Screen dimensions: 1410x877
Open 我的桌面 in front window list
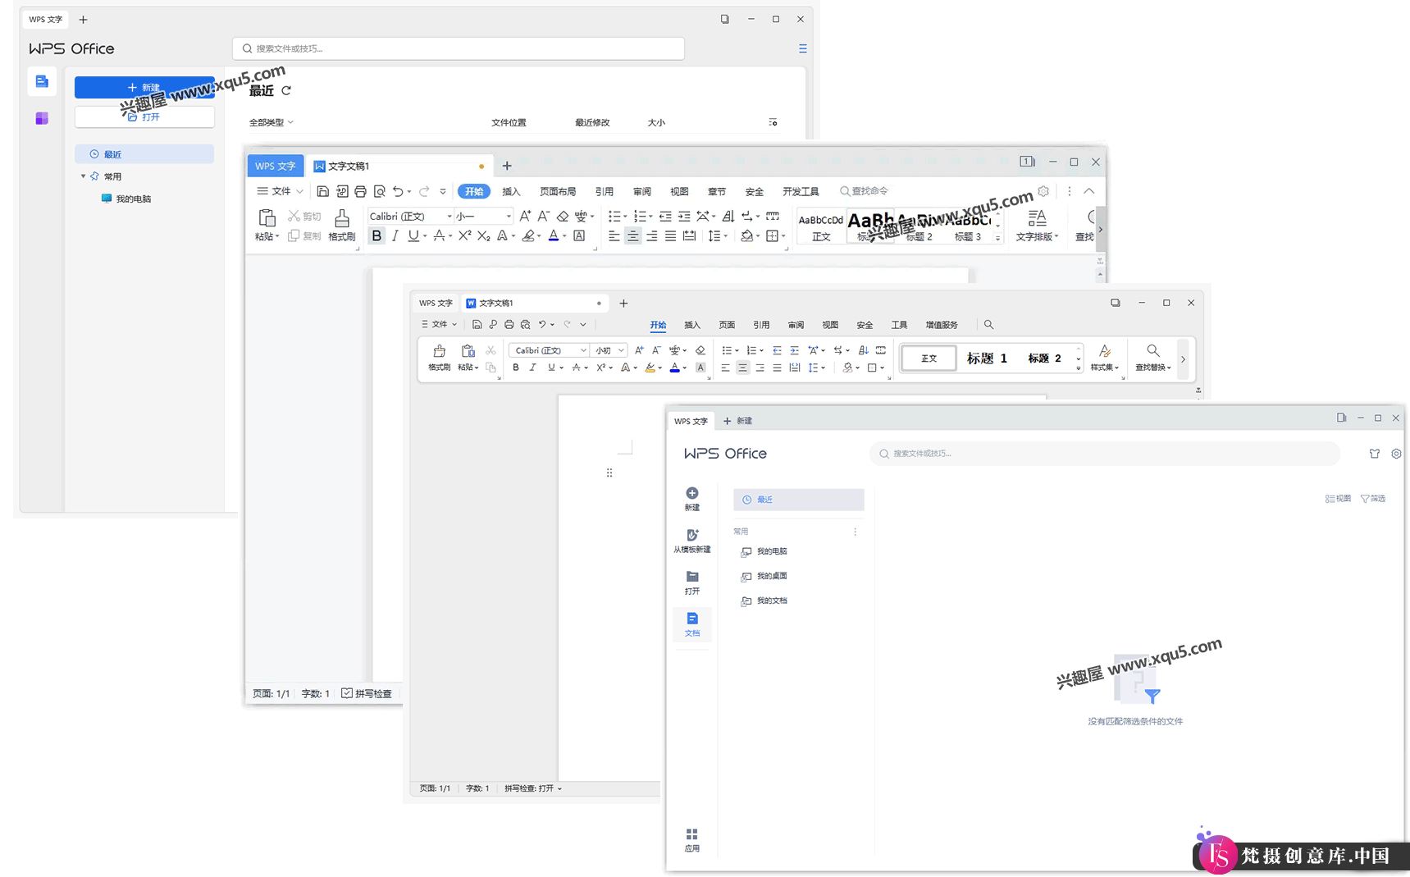(764, 576)
